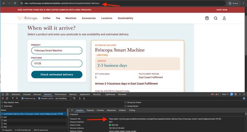View the request Response tab
Screen dimensions: 247x132
pos(111,110)
